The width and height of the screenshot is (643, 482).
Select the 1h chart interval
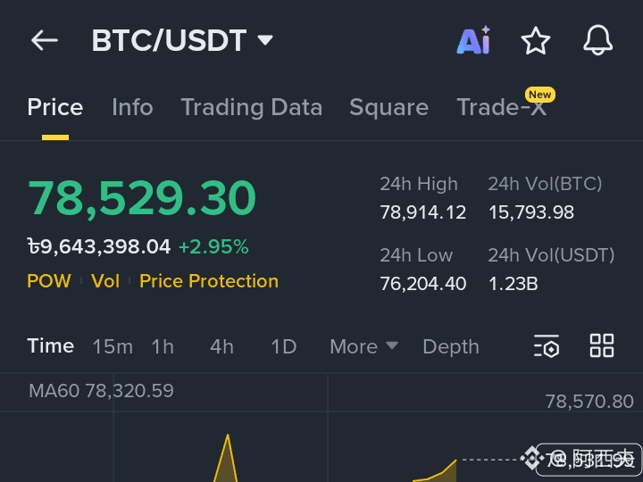click(163, 346)
